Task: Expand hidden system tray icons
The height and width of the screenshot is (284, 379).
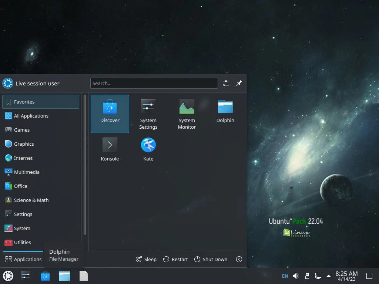Action: click(329, 276)
